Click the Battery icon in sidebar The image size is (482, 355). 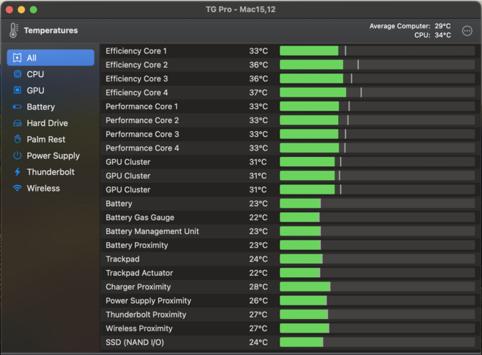[17, 107]
